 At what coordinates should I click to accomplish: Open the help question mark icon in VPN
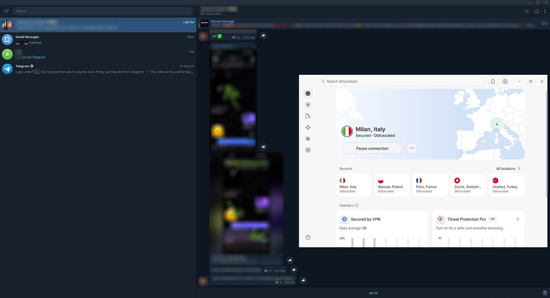[x=308, y=238]
